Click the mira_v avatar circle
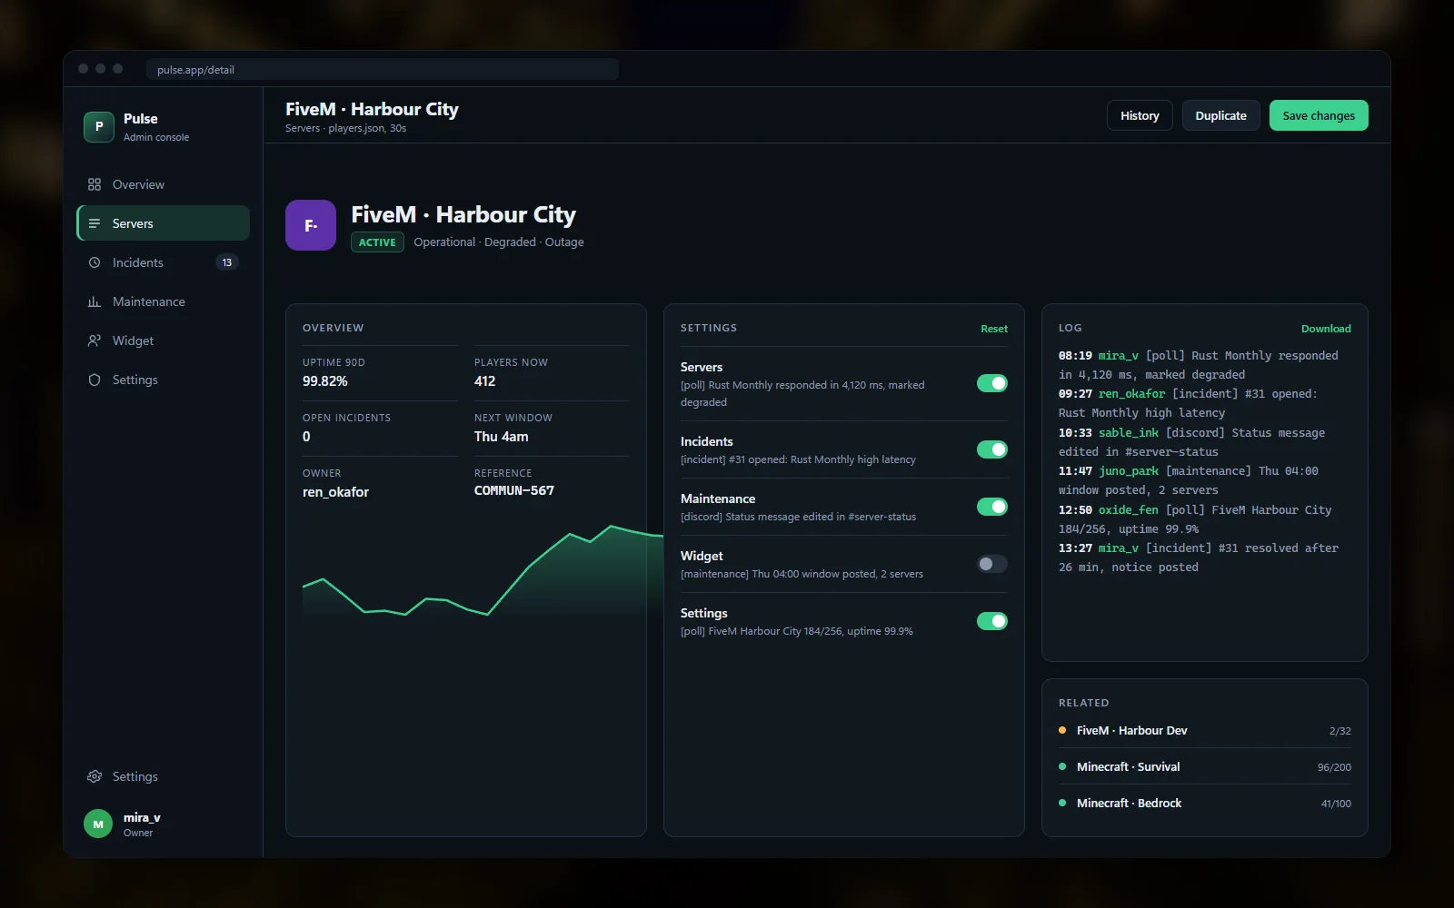 [98, 824]
